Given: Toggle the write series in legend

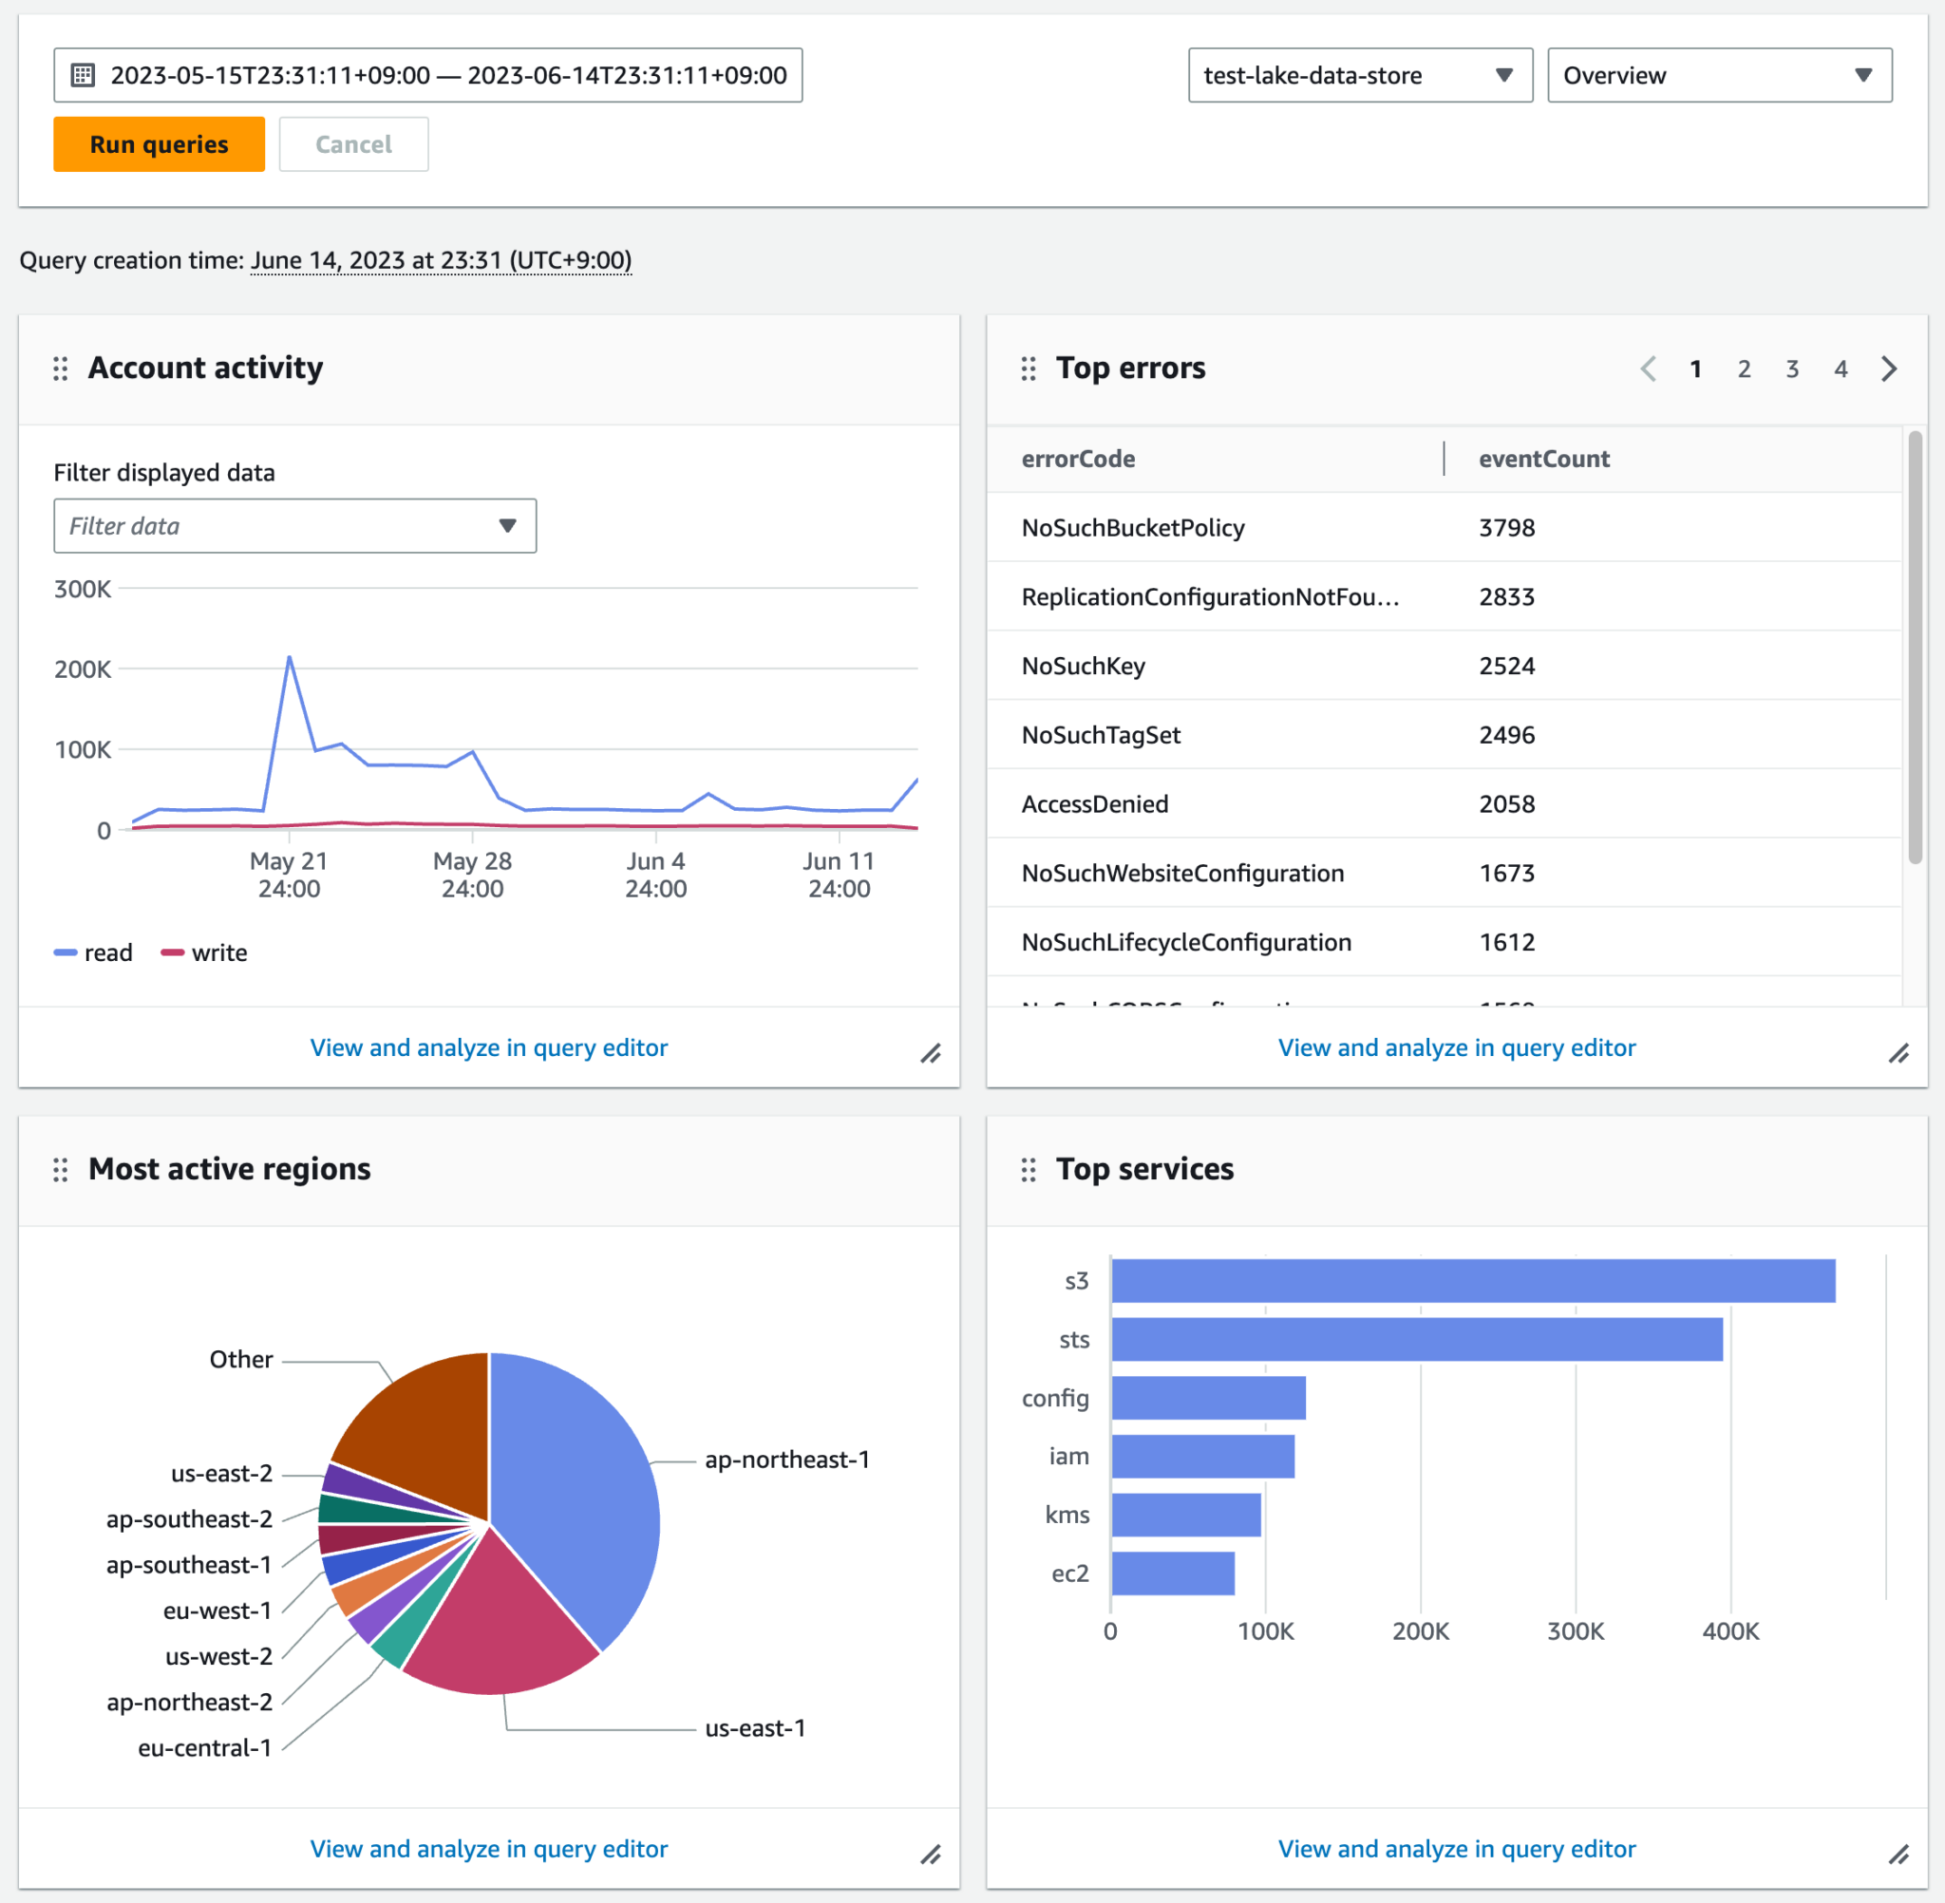Looking at the screenshot, I should click(x=205, y=952).
